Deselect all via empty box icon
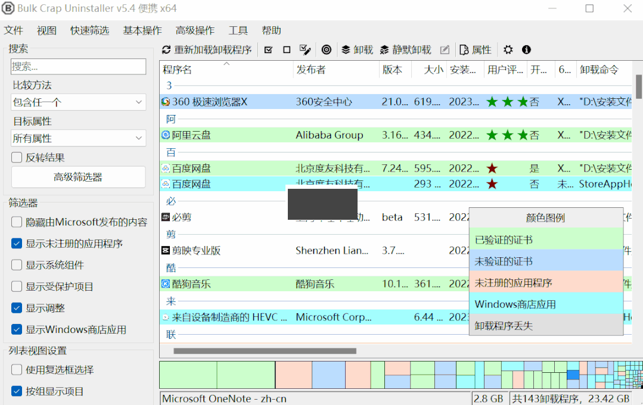643x405 pixels. tap(287, 49)
